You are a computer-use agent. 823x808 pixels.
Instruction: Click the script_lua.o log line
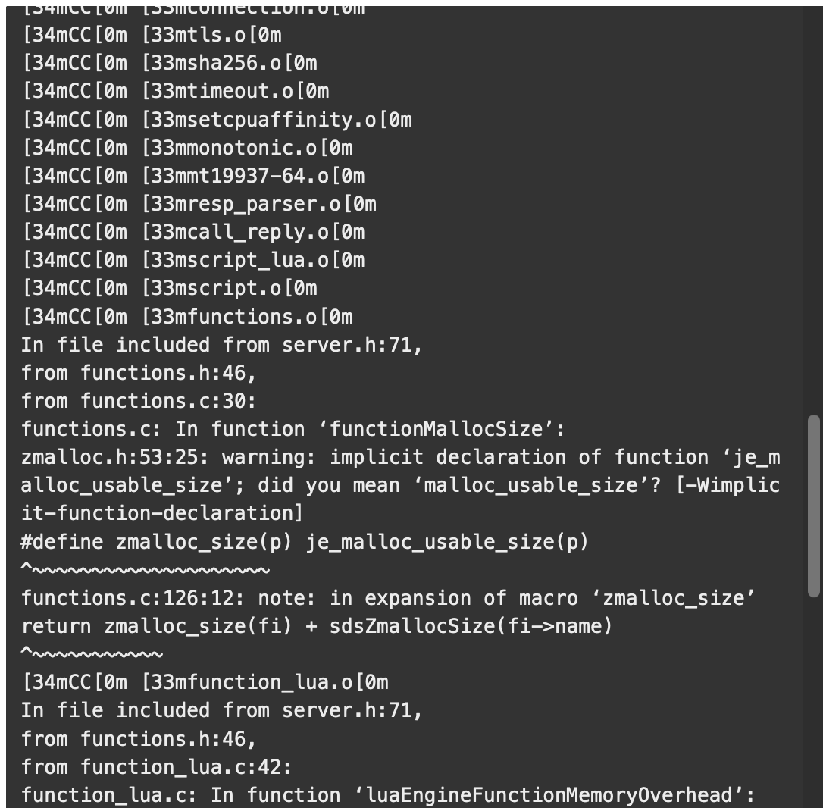tap(193, 261)
